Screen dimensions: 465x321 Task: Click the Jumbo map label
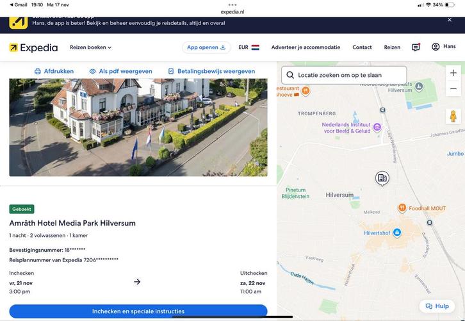point(455,154)
